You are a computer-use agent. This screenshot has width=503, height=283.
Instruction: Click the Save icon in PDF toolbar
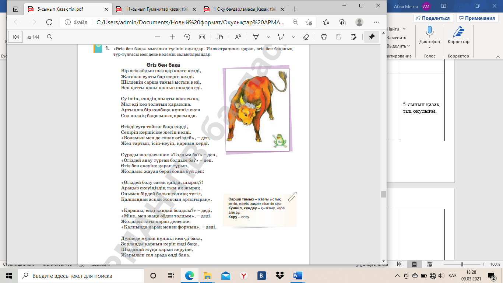pyautogui.click(x=339, y=37)
